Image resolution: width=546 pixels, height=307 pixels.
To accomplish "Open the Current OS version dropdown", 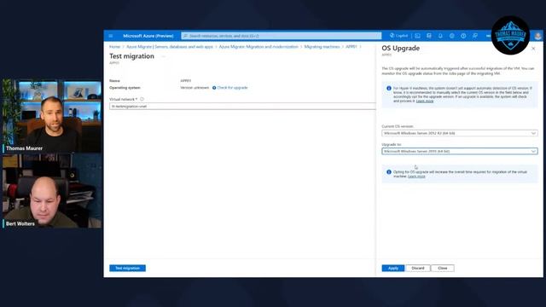I will click(459, 133).
